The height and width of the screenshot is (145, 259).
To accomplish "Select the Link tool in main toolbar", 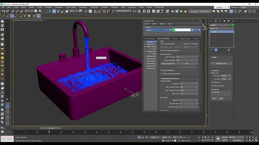I will (13, 11).
